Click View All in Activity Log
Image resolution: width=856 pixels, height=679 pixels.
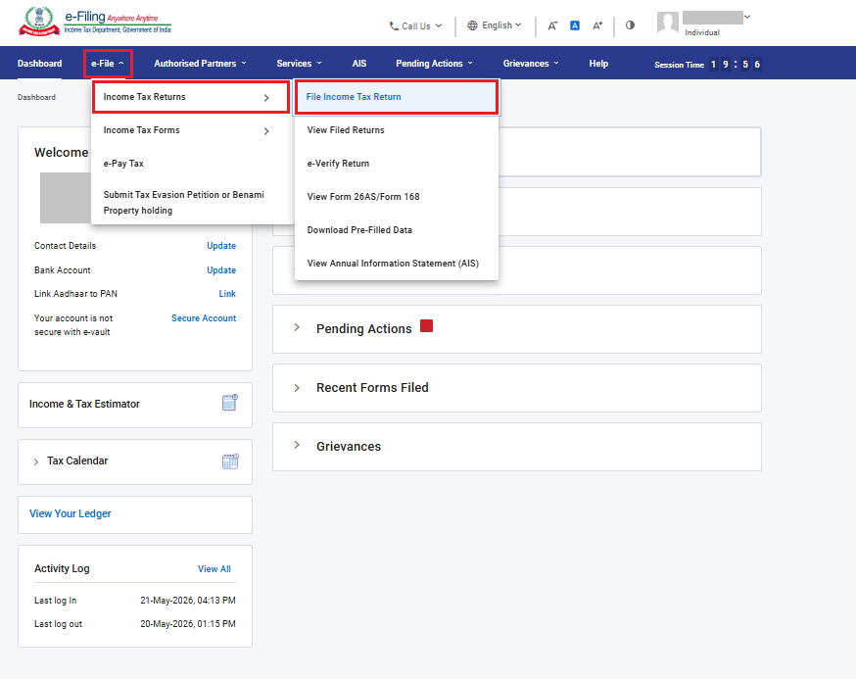pyautogui.click(x=214, y=568)
